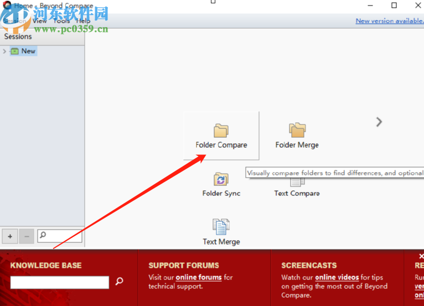Open the online forums link
Viewport: 424px width, 306px height.
pos(199,277)
